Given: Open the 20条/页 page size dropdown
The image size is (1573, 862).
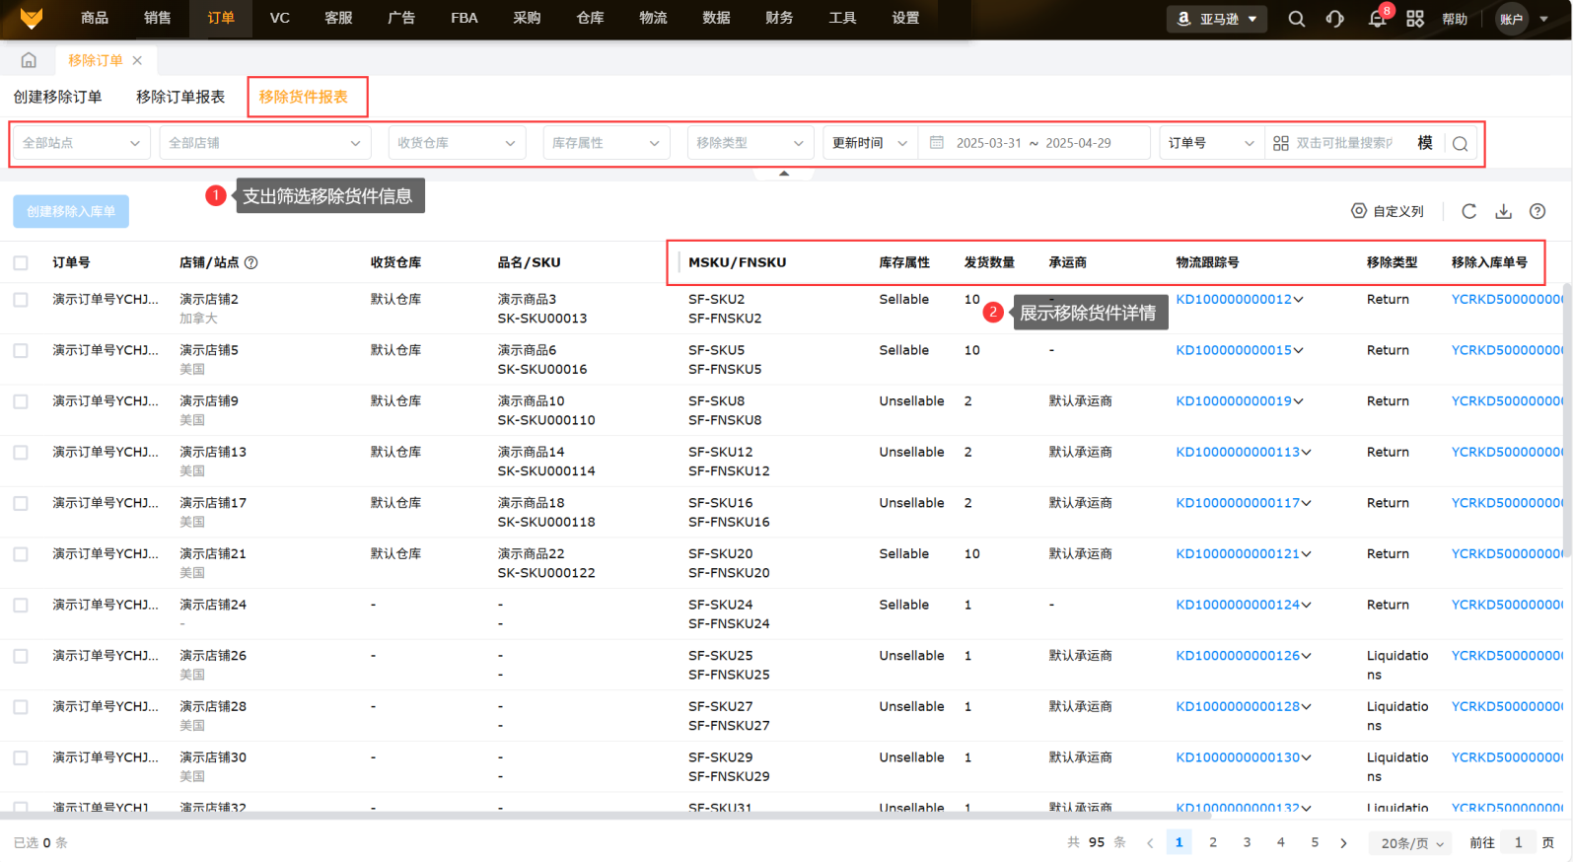Looking at the screenshot, I should 1411,843.
